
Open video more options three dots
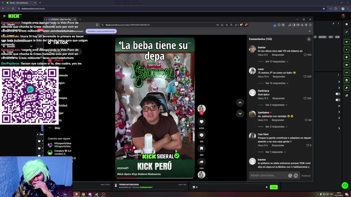coord(189,43)
